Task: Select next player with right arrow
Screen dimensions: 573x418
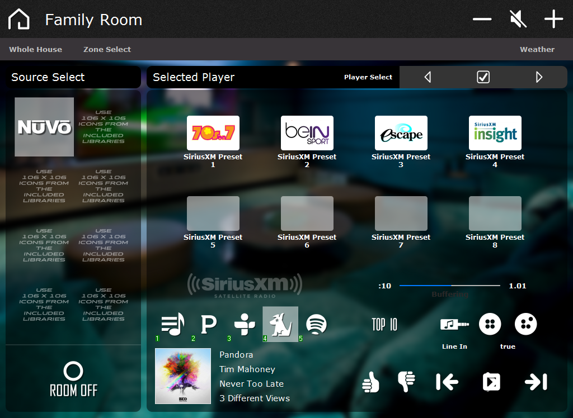Action: click(x=539, y=77)
